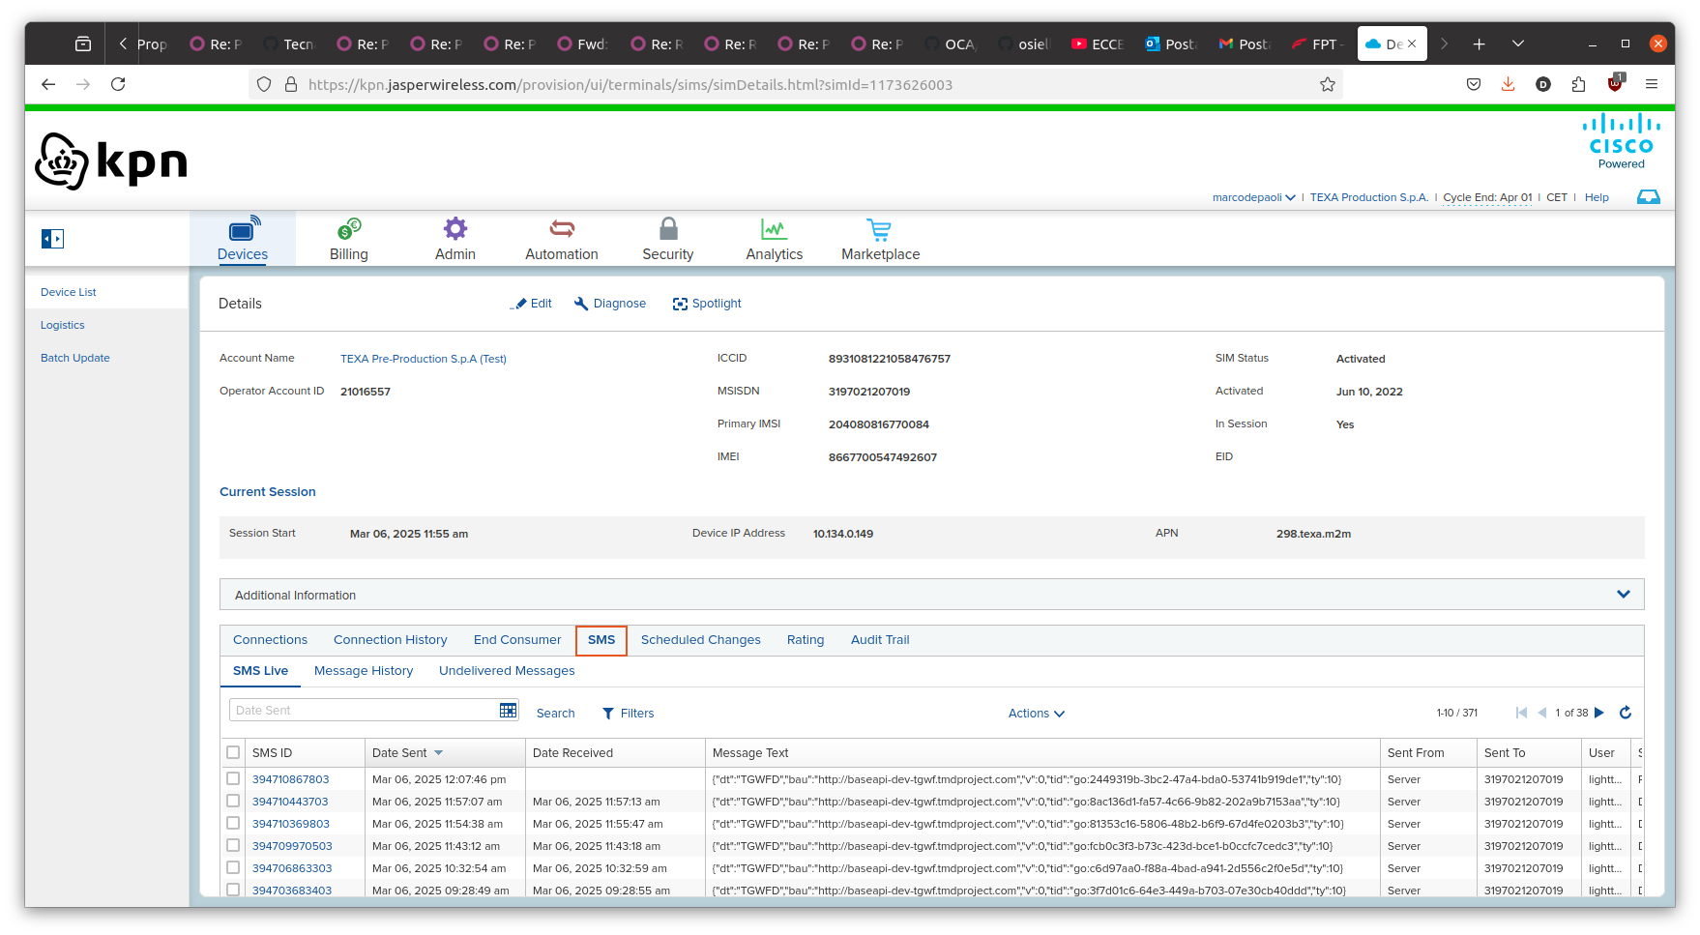Switch to the Audit Trail tab
Screen dimensions: 1700x935
880,640
